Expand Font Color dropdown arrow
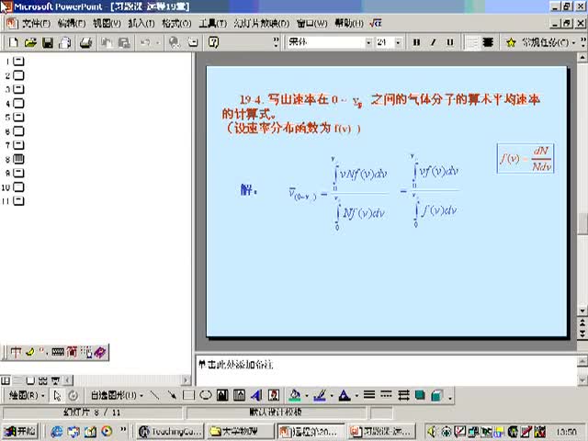588x441 pixels. pos(356,396)
